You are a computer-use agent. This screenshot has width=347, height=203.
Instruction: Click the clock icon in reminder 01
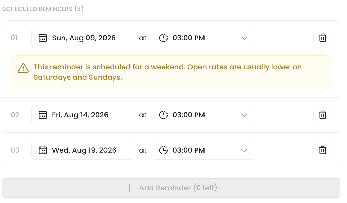click(163, 38)
